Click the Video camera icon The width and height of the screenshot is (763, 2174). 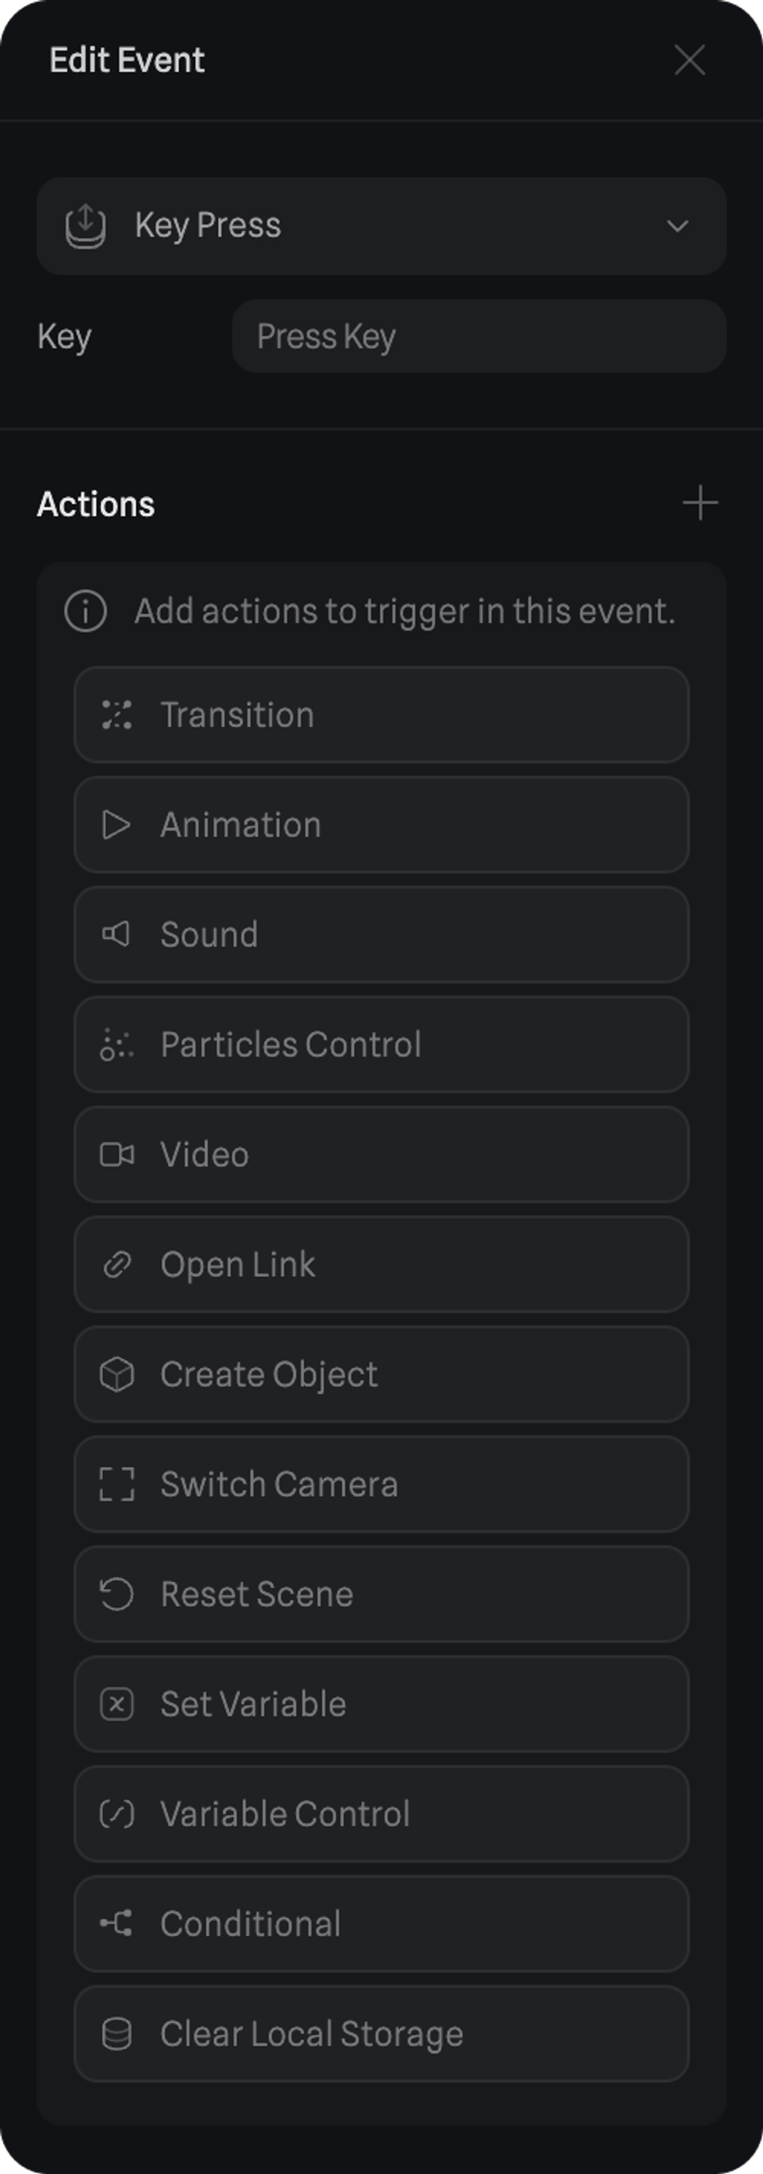pyautogui.click(x=116, y=1155)
